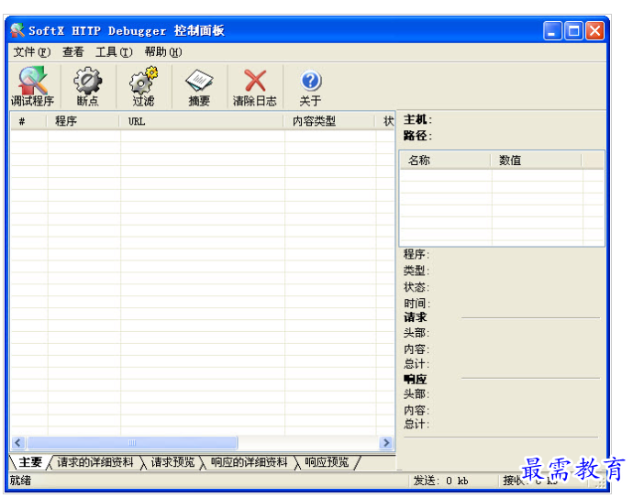Minimize the HTTP Debugger window
This screenshot has height=498, width=633.
click(x=552, y=30)
